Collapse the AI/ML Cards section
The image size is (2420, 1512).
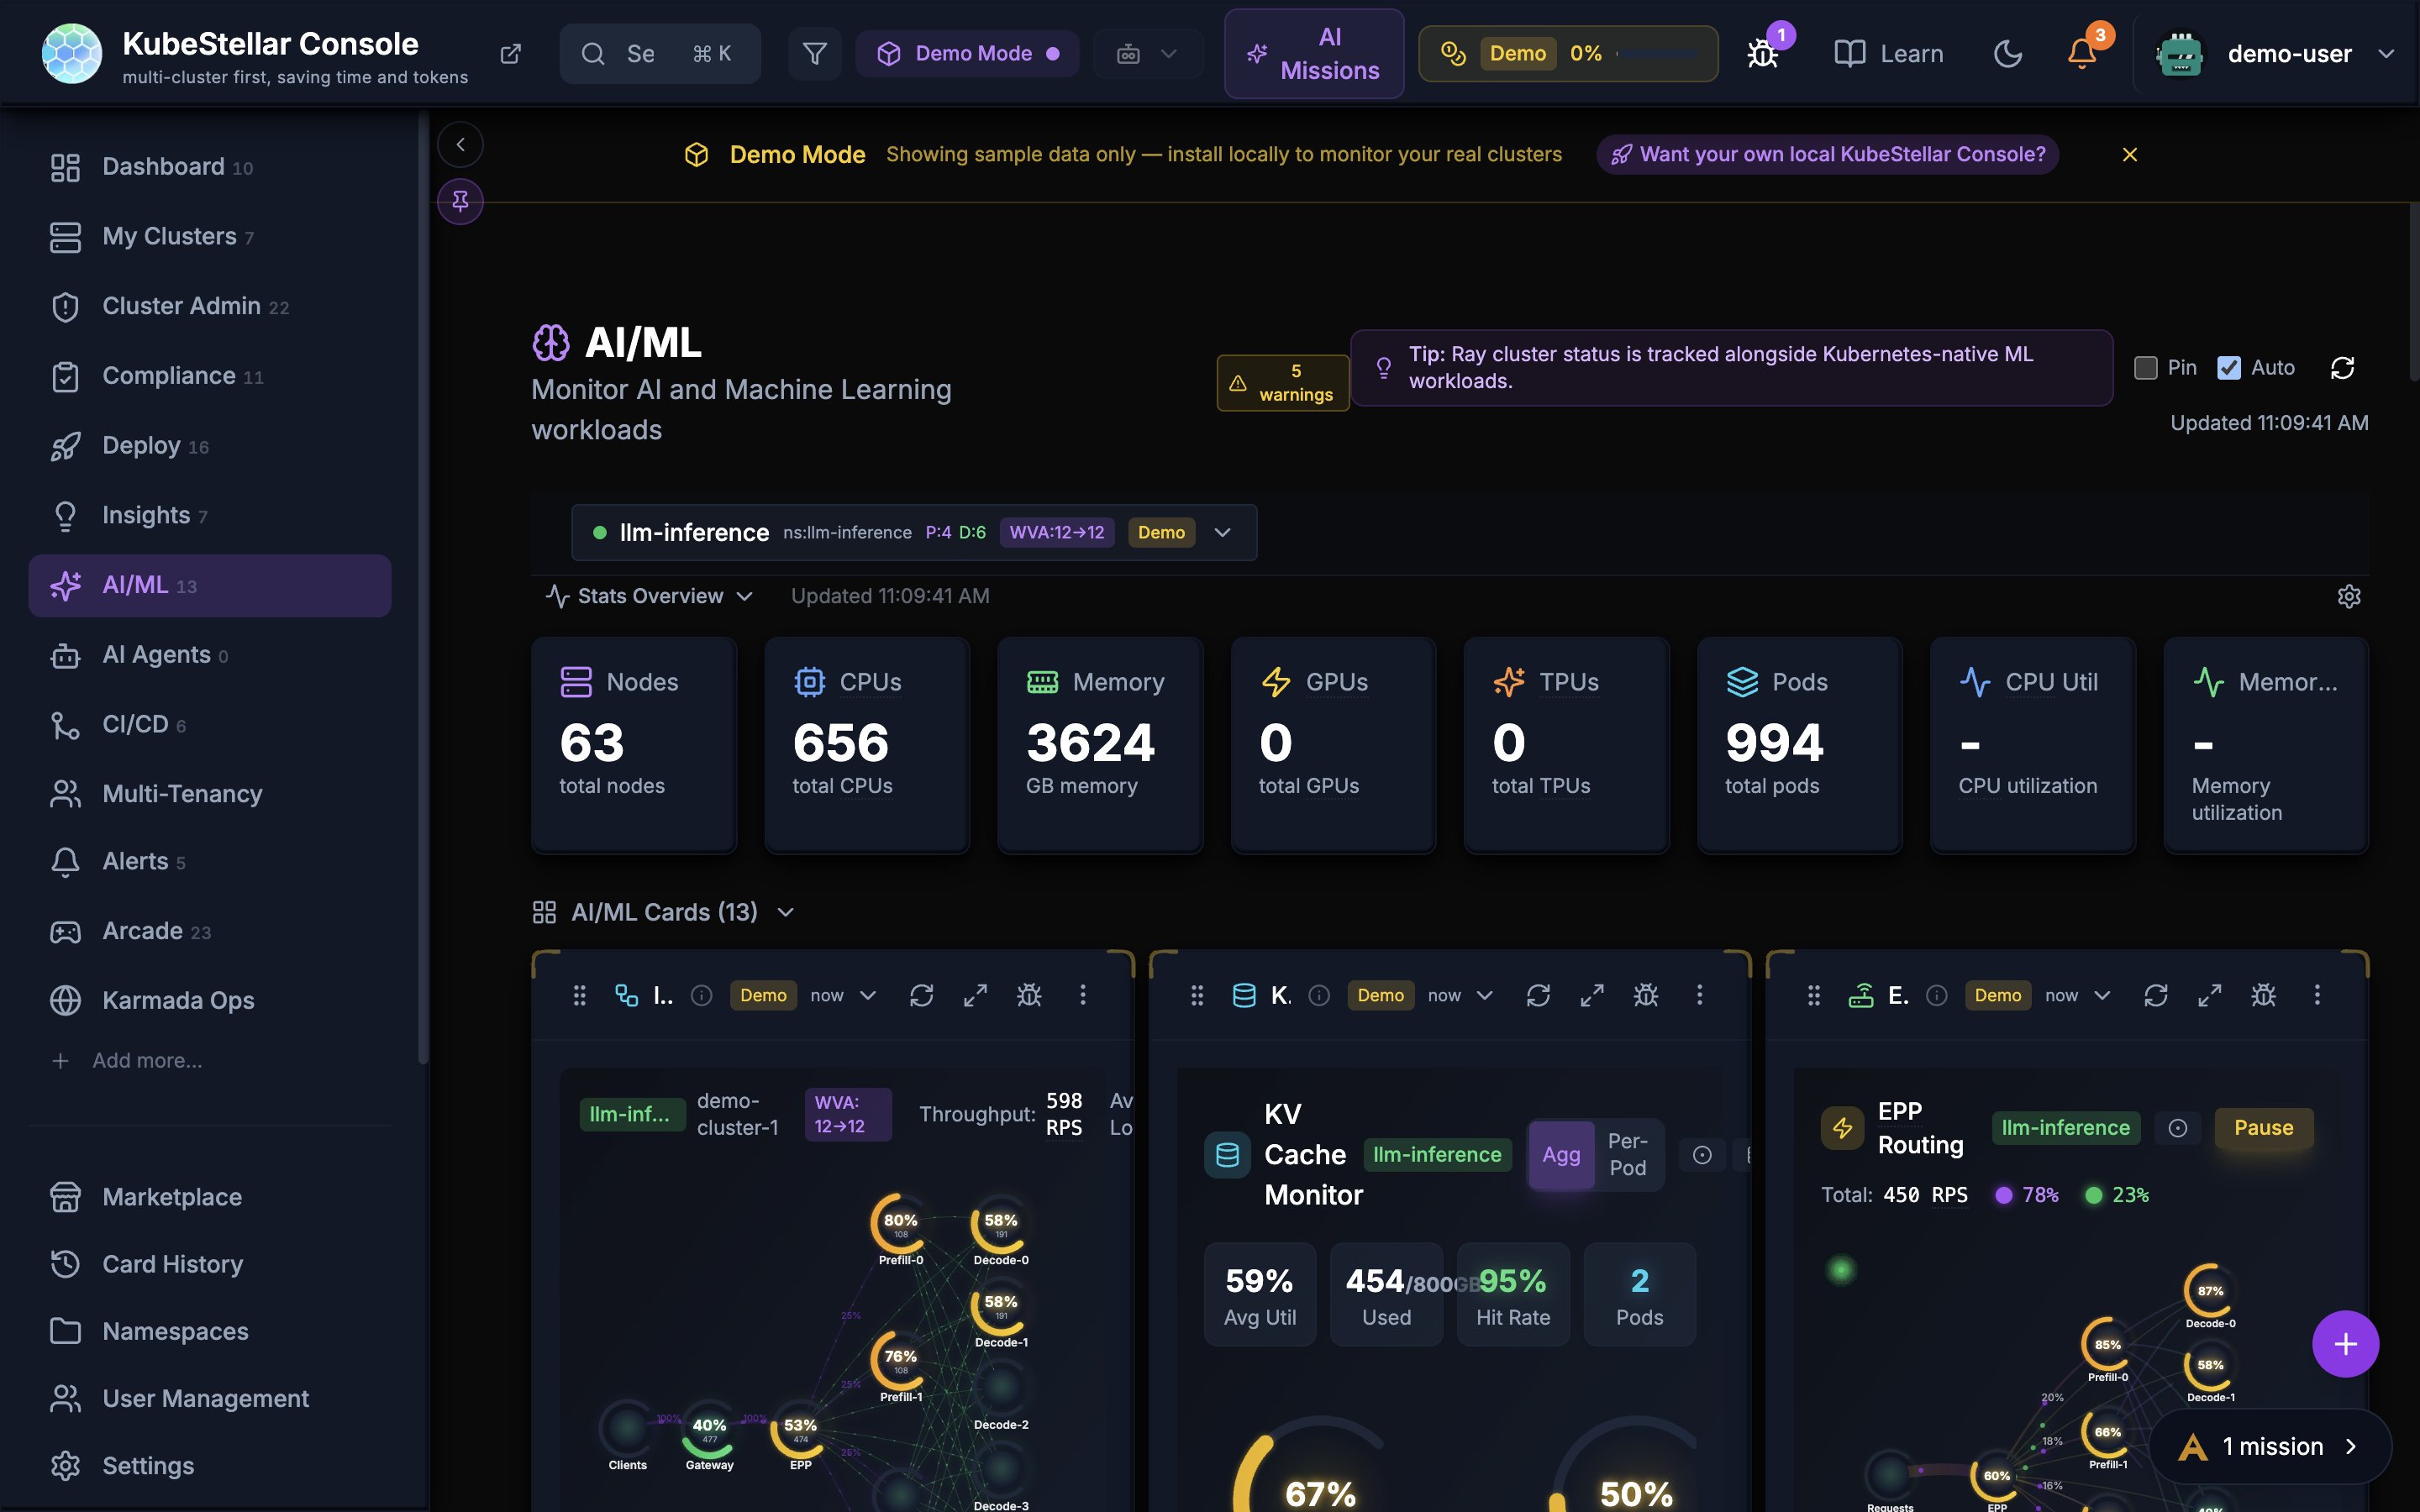(664, 912)
